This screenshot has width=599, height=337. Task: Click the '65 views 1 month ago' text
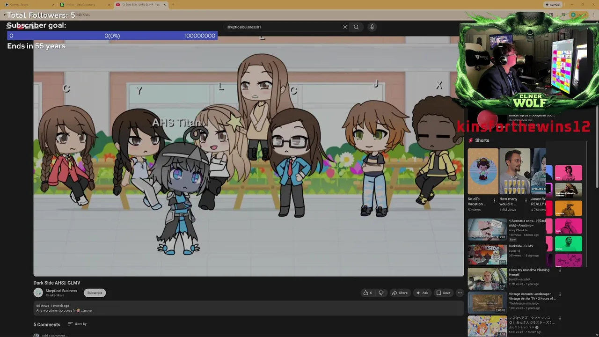52,306
